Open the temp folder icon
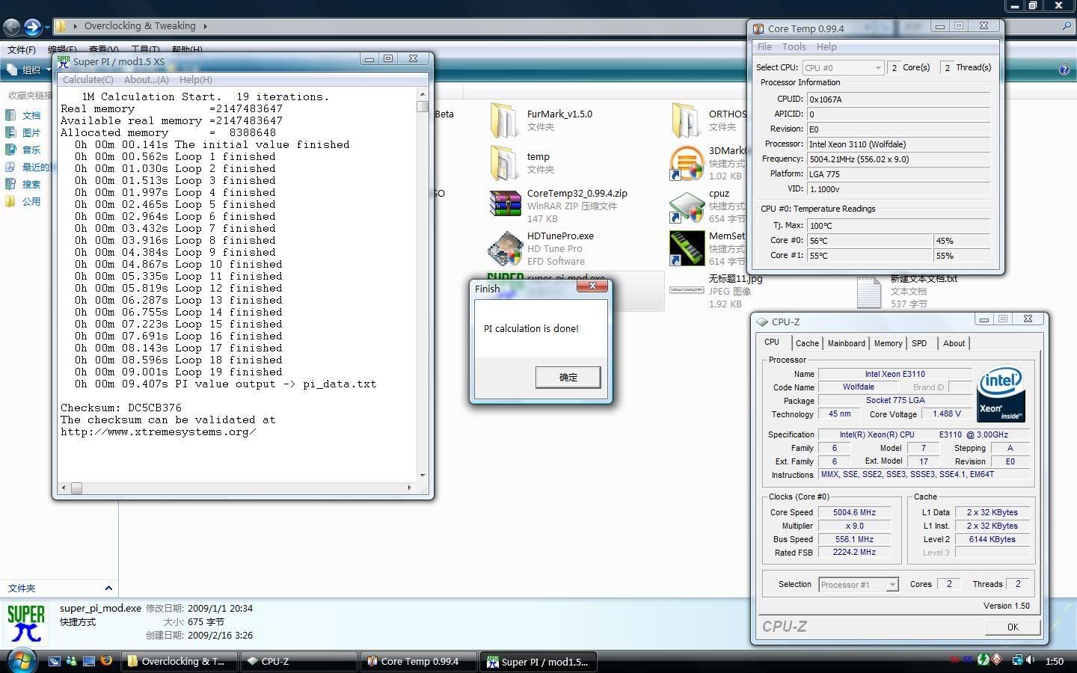This screenshot has height=673, width=1077. (x=504, y=163)
